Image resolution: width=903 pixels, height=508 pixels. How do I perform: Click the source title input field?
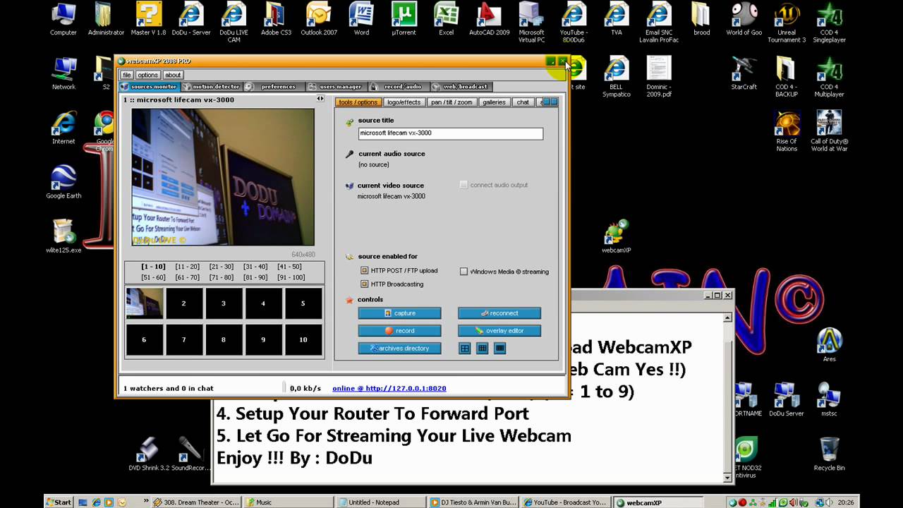tap(451, 133)
